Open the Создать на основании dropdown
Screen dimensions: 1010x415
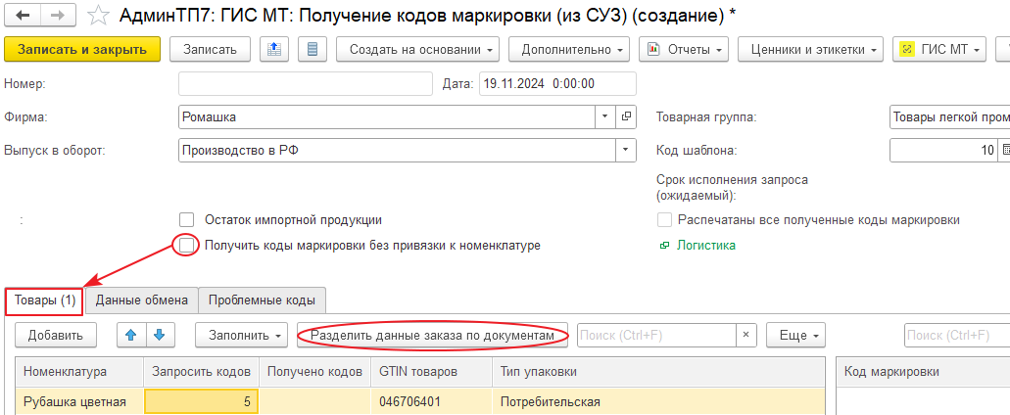417,49
